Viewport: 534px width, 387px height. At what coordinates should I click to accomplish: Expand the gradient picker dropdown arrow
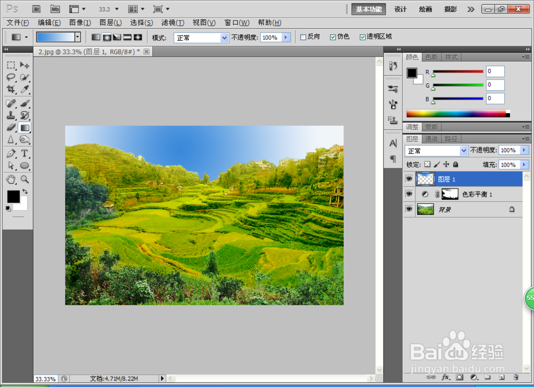(x=77, y=37)
